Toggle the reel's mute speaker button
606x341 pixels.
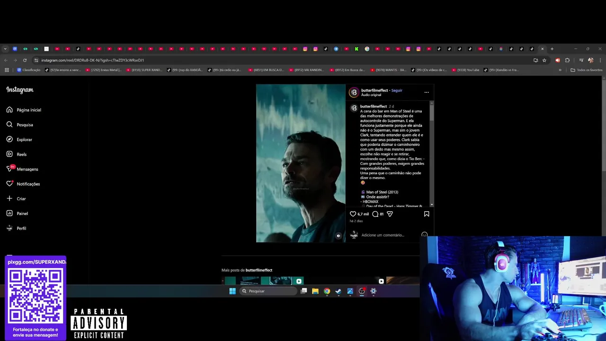point(338,235)
